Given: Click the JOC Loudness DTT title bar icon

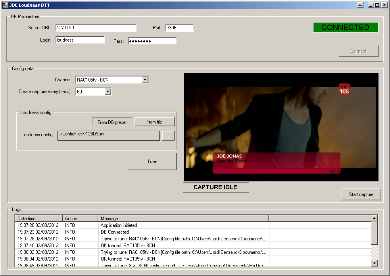Looking at the screenshot, I should [5, 5].
